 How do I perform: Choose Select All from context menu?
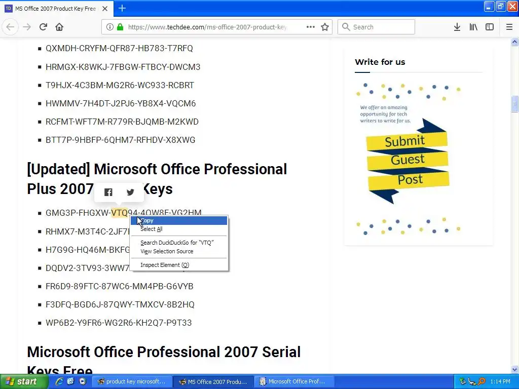179,229
